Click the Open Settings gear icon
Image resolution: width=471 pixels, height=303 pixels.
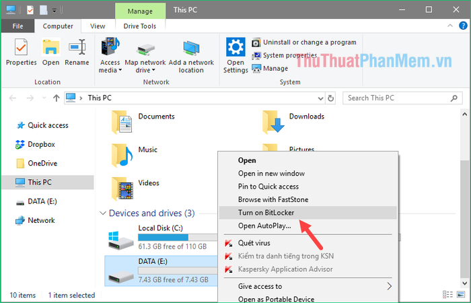235,47
